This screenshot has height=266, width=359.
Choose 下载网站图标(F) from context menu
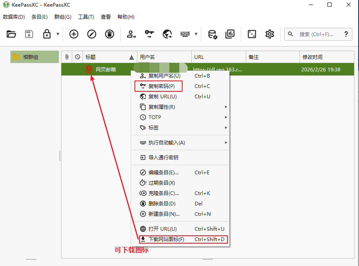tap(180, 239)
